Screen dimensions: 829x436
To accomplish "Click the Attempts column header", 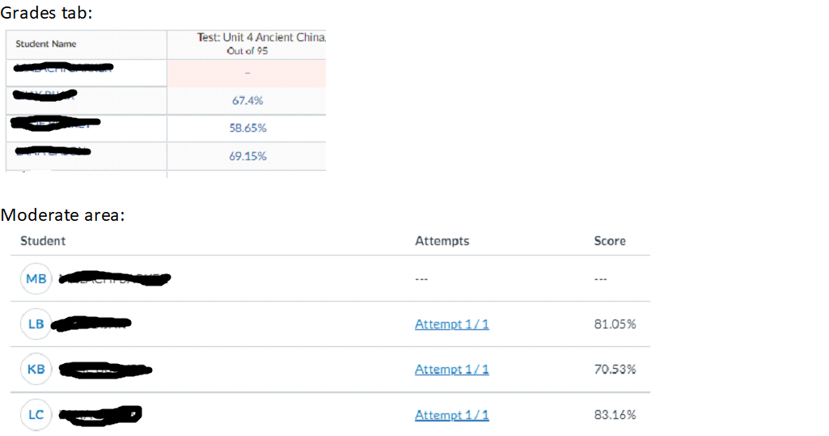I will coord(442,241).
